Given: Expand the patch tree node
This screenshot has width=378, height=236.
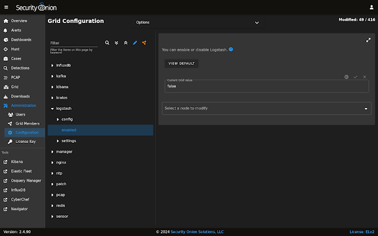Looking at the screenshot, I should [52, 184].
